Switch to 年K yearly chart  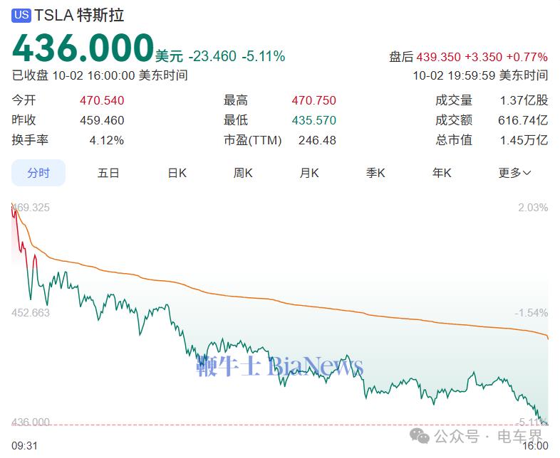(442, 173)
